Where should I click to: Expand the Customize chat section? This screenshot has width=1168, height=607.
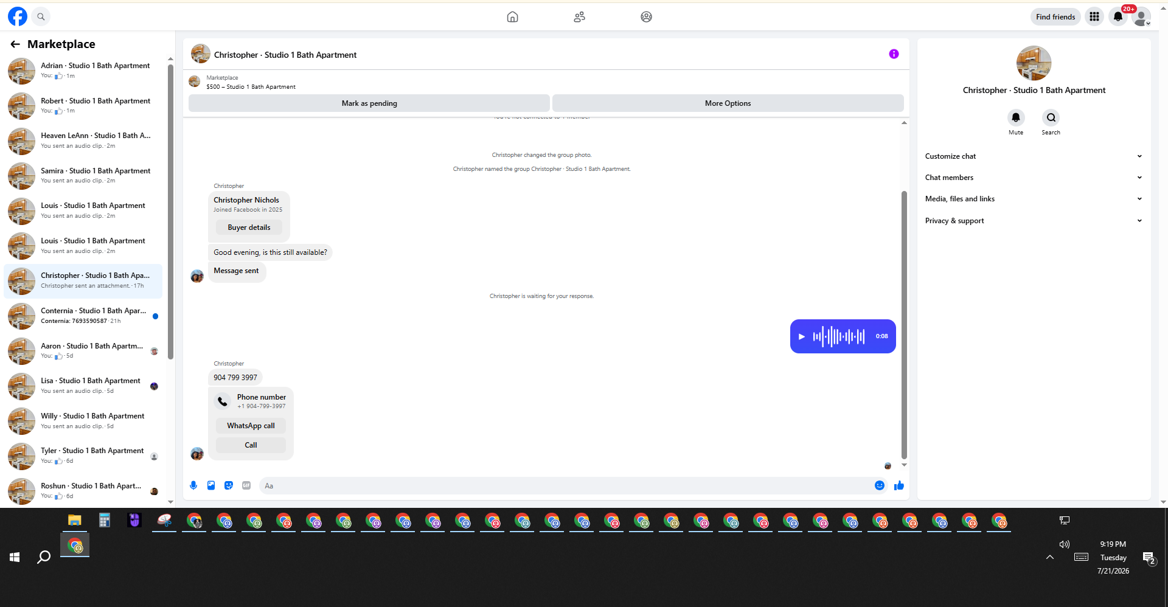1034,156
